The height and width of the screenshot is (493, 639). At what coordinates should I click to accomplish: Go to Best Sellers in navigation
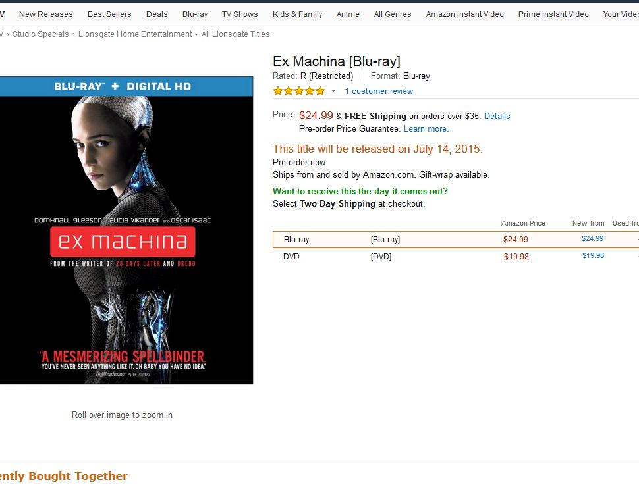[109, 14]
